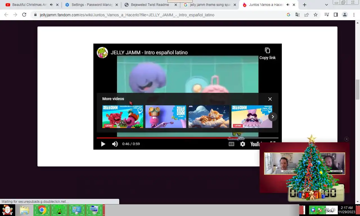Viewport: 360px width, 216px height.
Task: Switch to jelly jamm theme song tab
Action: click(210, 5)
